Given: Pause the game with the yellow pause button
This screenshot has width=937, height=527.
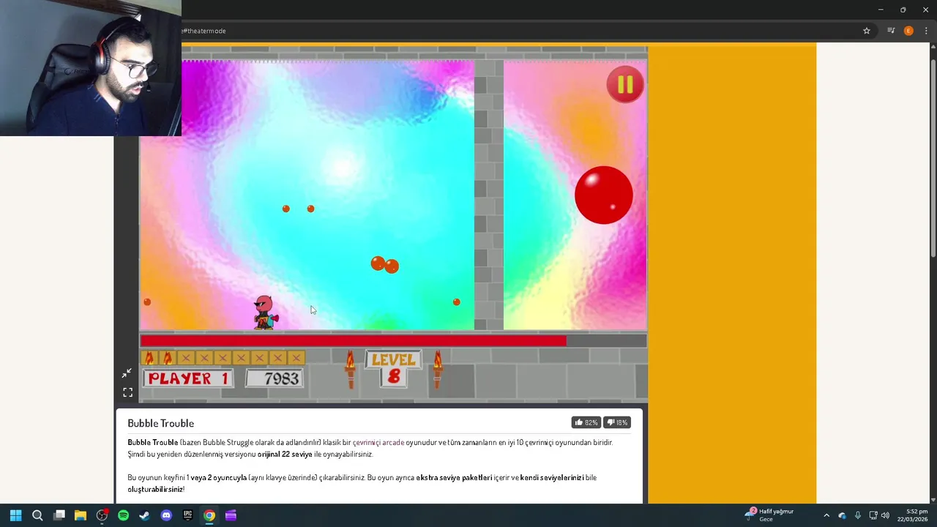Looking at the screenshot, I should [x=624, y=85].
